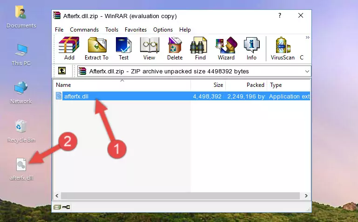Sort by the Size column header
This screenshot has width=358, height=222.
(208, 85)
